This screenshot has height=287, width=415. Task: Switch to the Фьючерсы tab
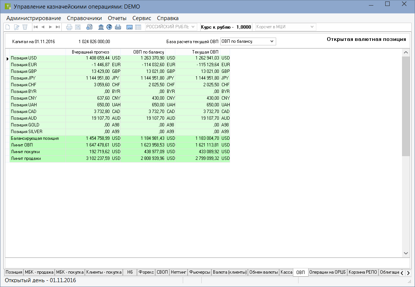click(199, 272)
